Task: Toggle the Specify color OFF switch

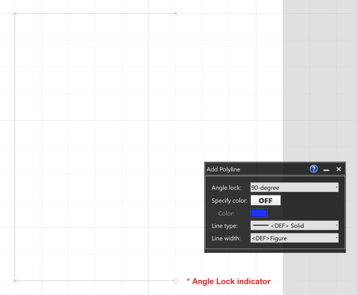Action: coord(265,201)
